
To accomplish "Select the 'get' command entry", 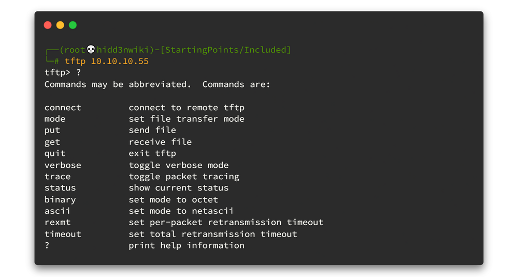I will click(52, 142).
